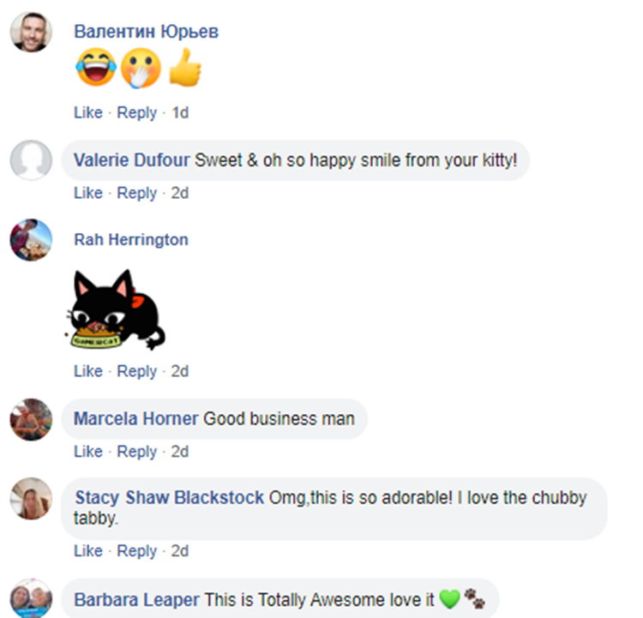
Task: Reply to Marcela Horner's comment
Action: (137, 452)
